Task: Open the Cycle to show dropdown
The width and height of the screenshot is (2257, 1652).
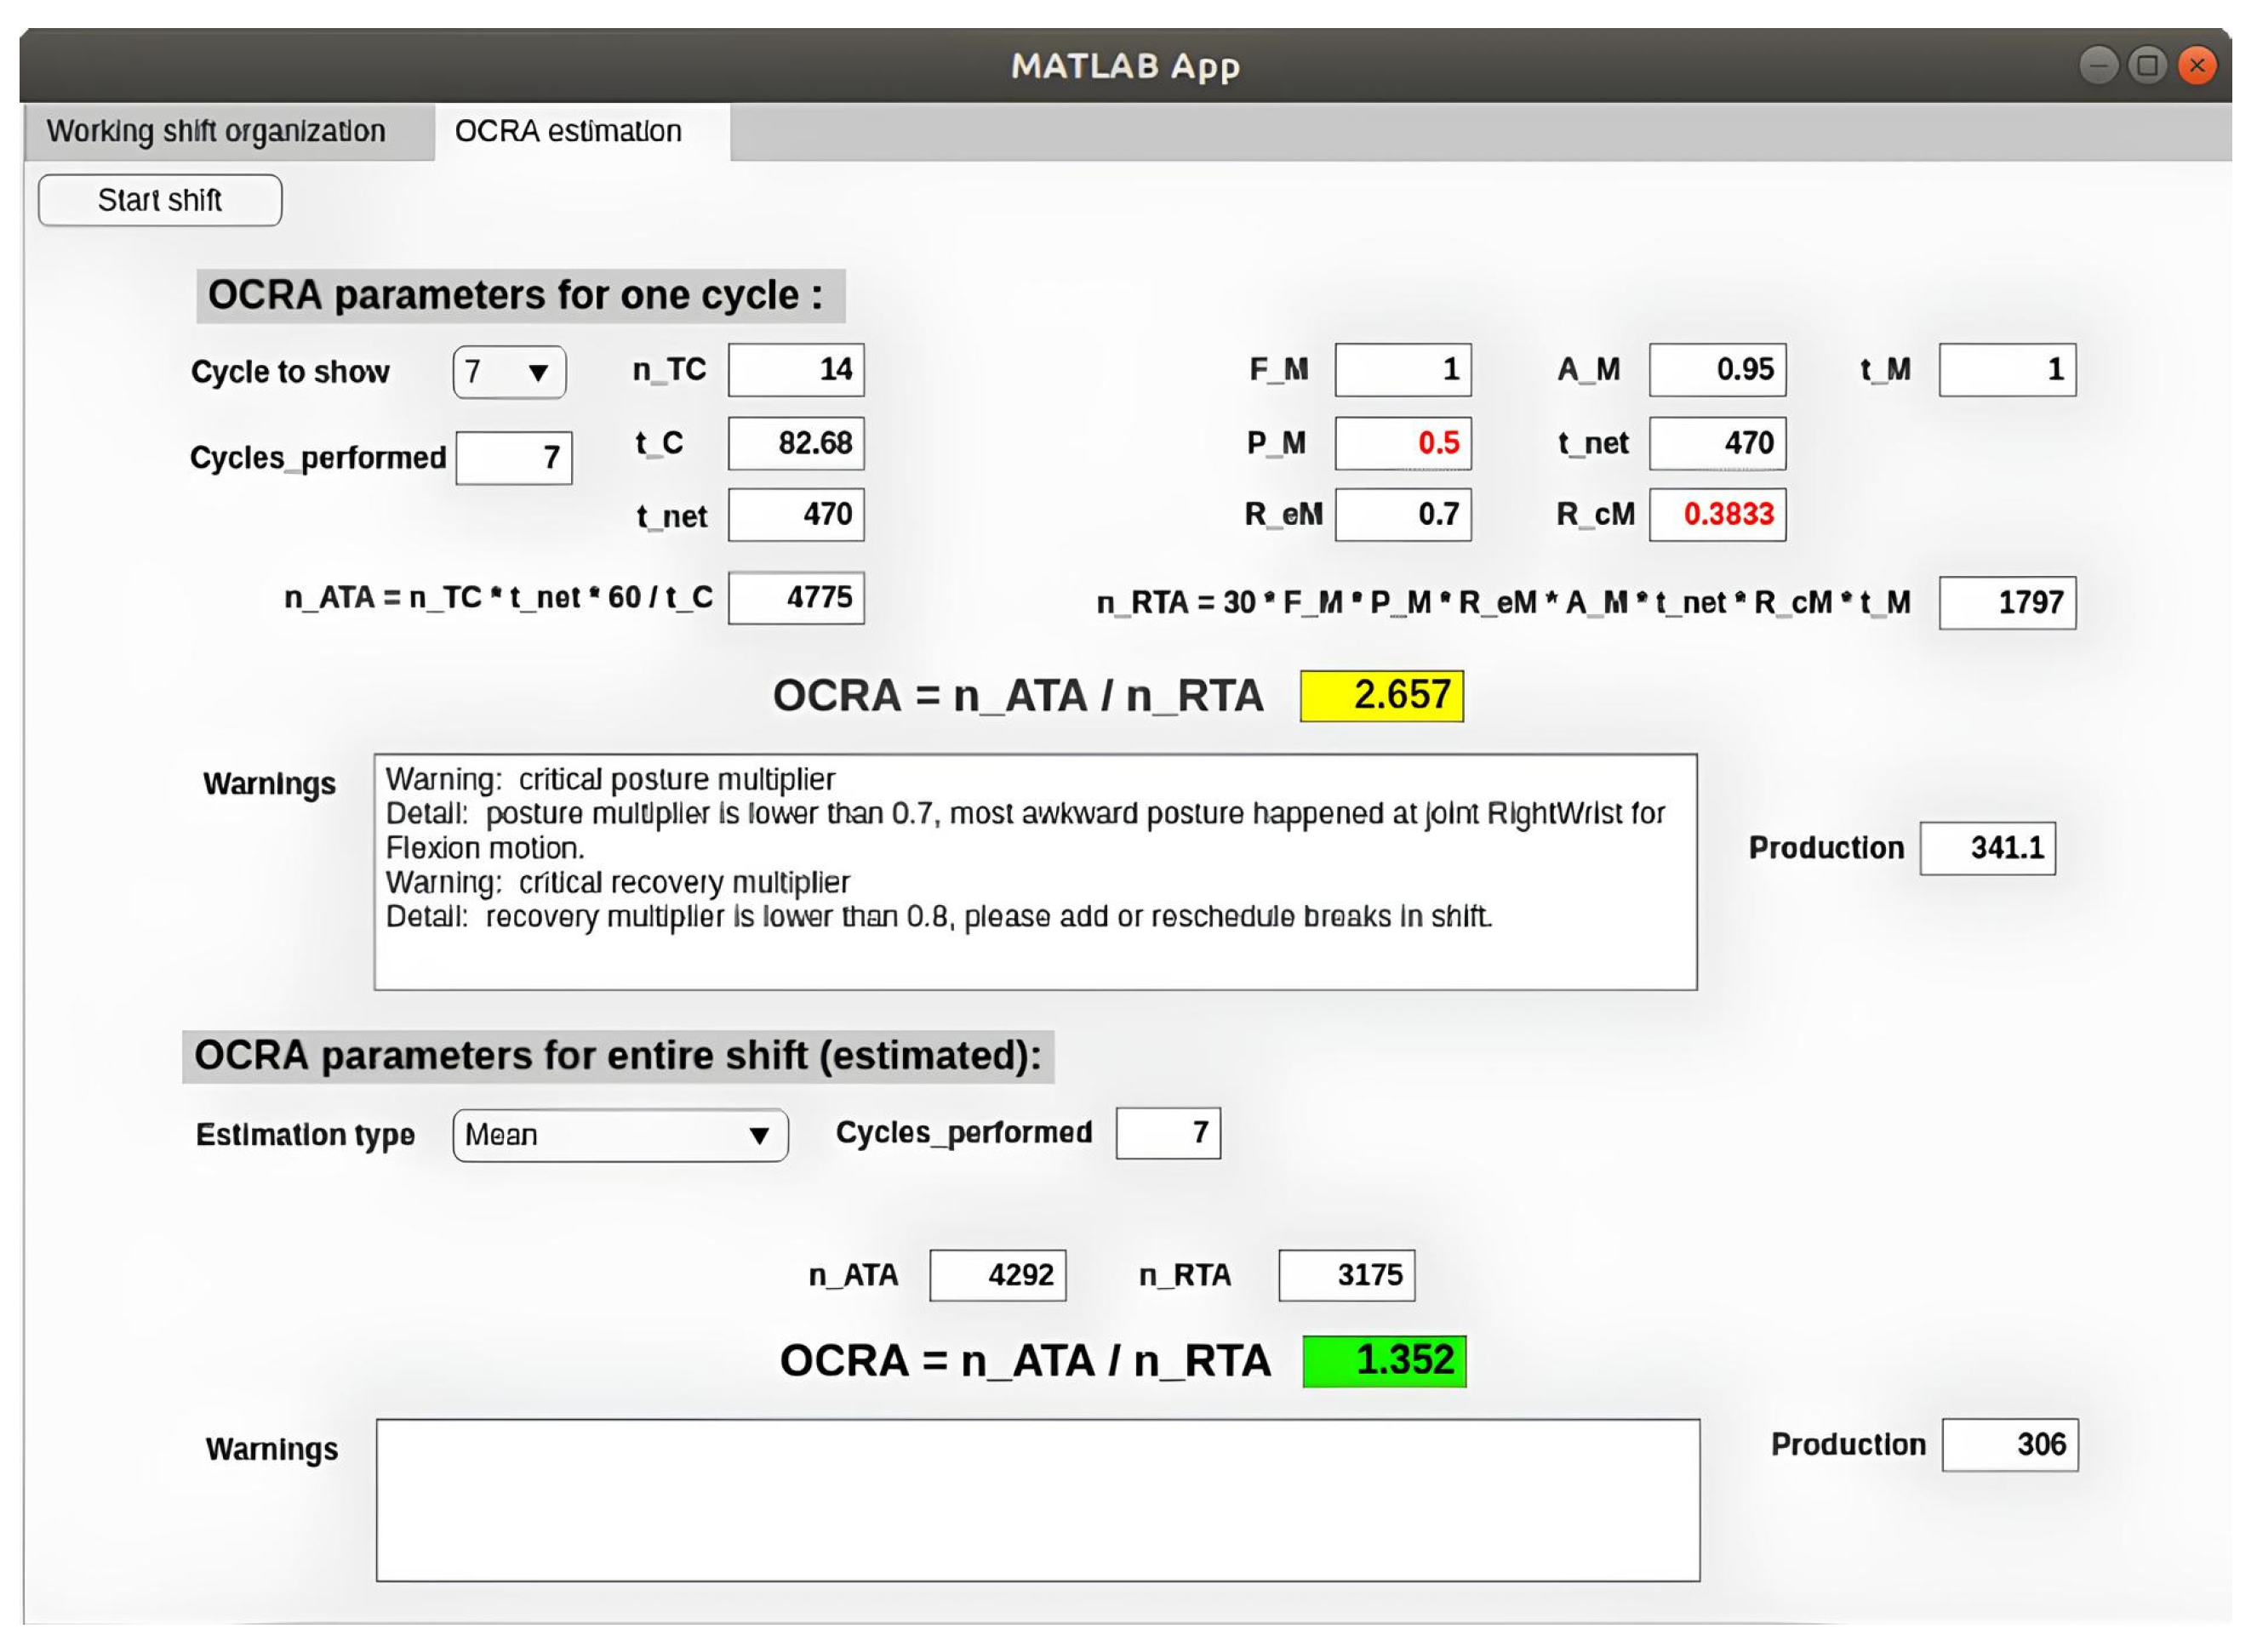Action: 509,372
